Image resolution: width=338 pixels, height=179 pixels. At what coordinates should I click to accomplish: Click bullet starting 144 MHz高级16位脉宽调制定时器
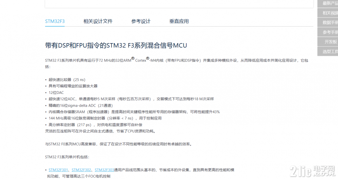[x=105, y=118]
